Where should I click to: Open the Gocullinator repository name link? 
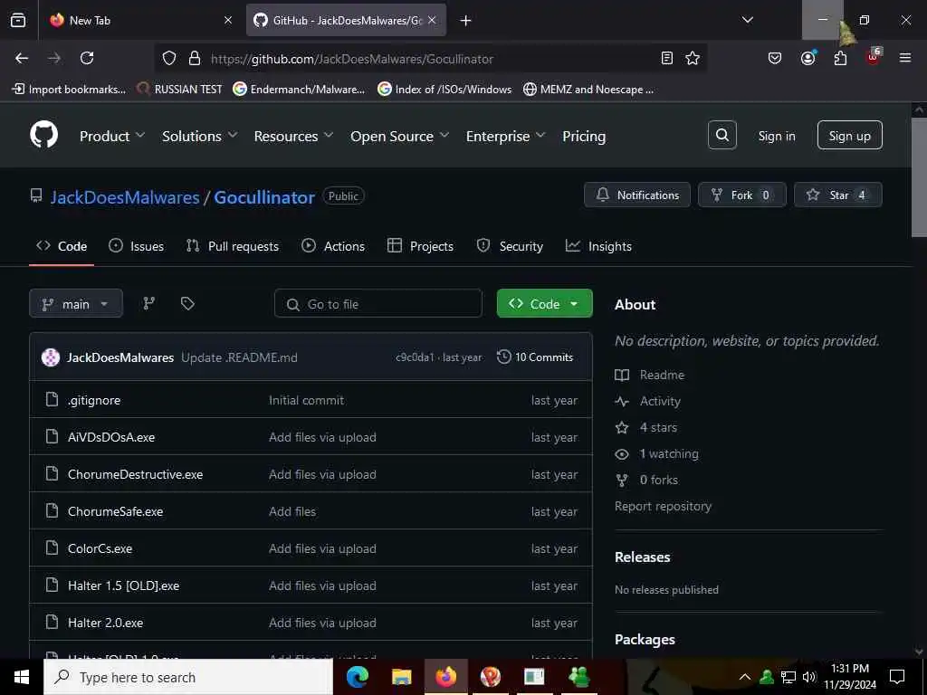coord(264,196)
